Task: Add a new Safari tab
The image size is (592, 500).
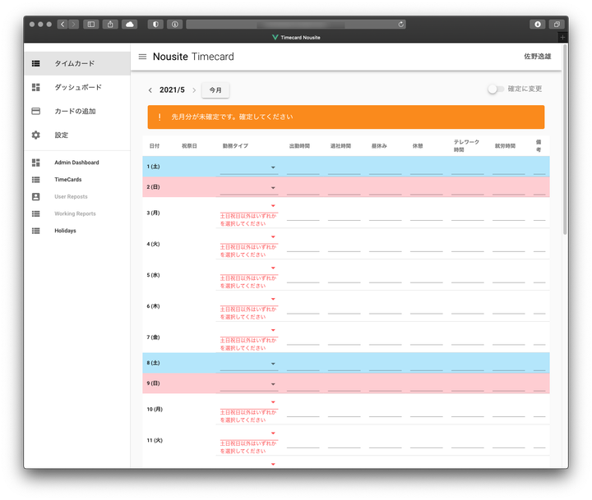Action: pyautogui.click(x=562, y=37)
